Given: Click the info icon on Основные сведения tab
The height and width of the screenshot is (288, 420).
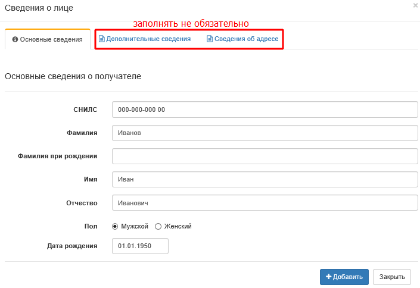Looking at the screenshot, I should pos(15,40).
